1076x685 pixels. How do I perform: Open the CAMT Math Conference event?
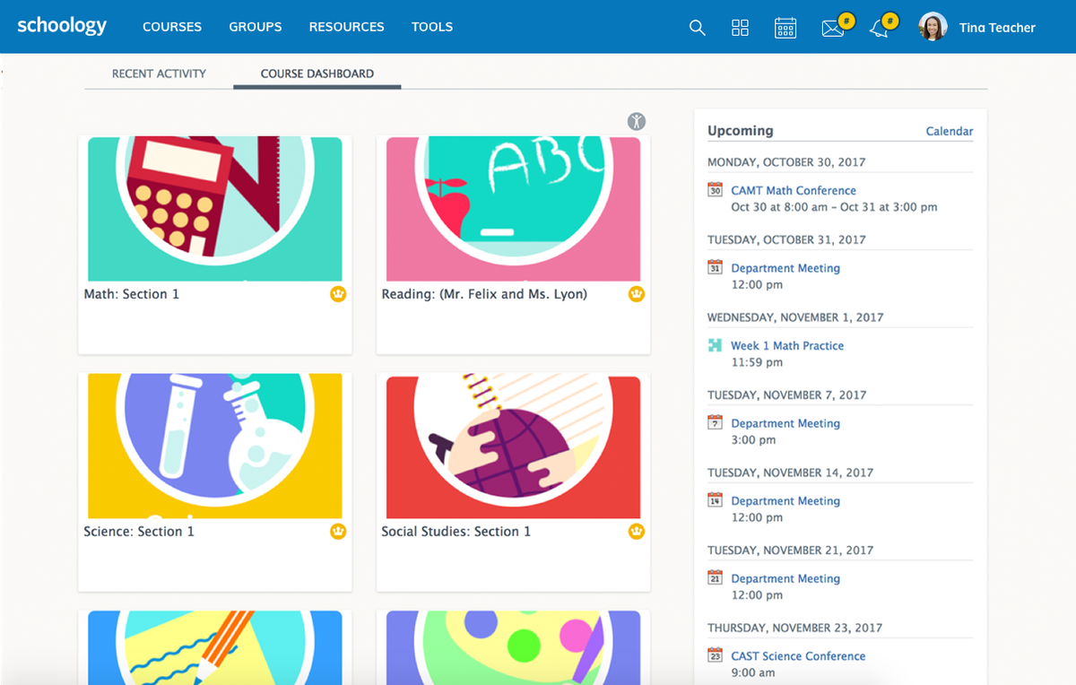point(794,190)
